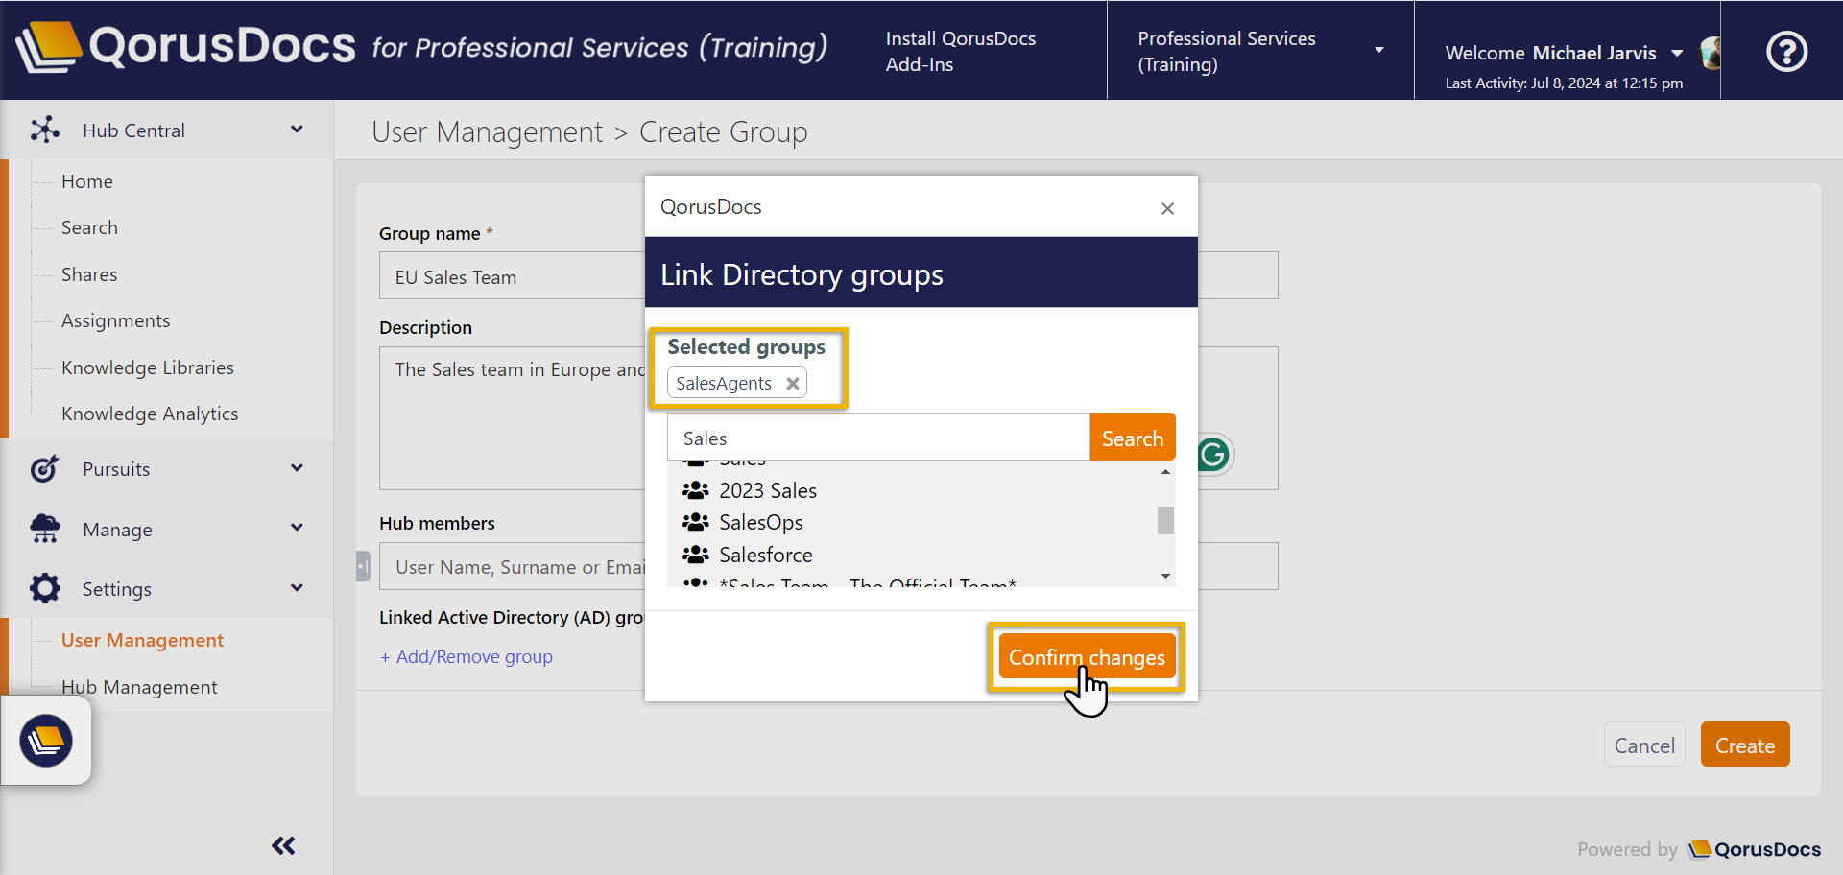1843x875 pixels.
Task: Expand the Pursuits menu
Action: (x=297, y=468)
